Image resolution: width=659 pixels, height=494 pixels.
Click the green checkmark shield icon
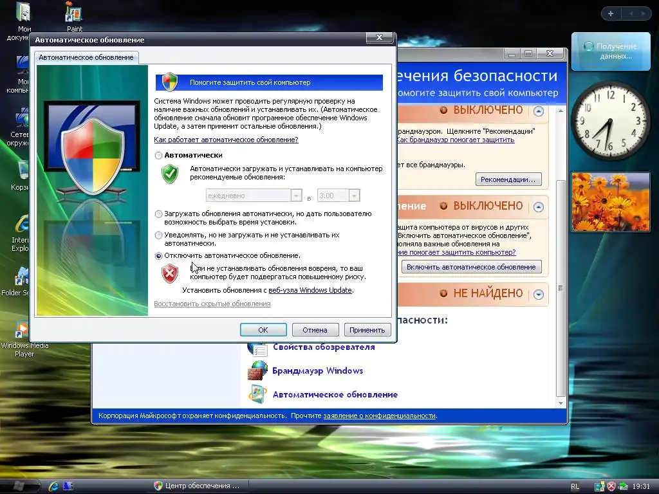click(170, 174)
